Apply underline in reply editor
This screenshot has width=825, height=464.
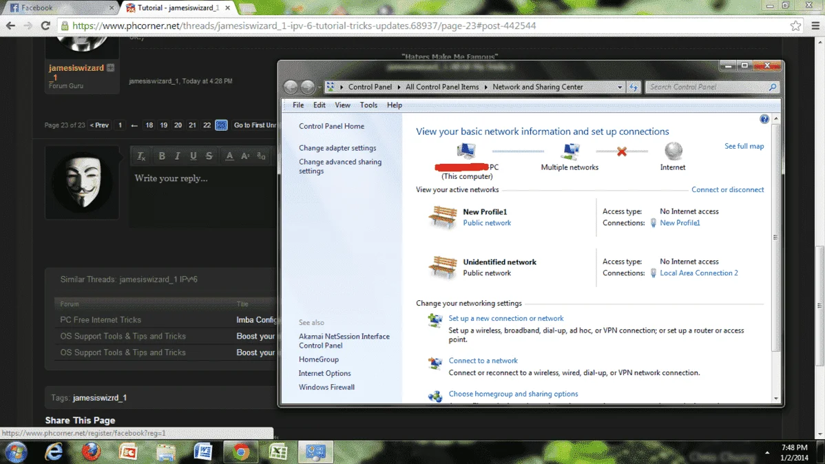[193, 156]
